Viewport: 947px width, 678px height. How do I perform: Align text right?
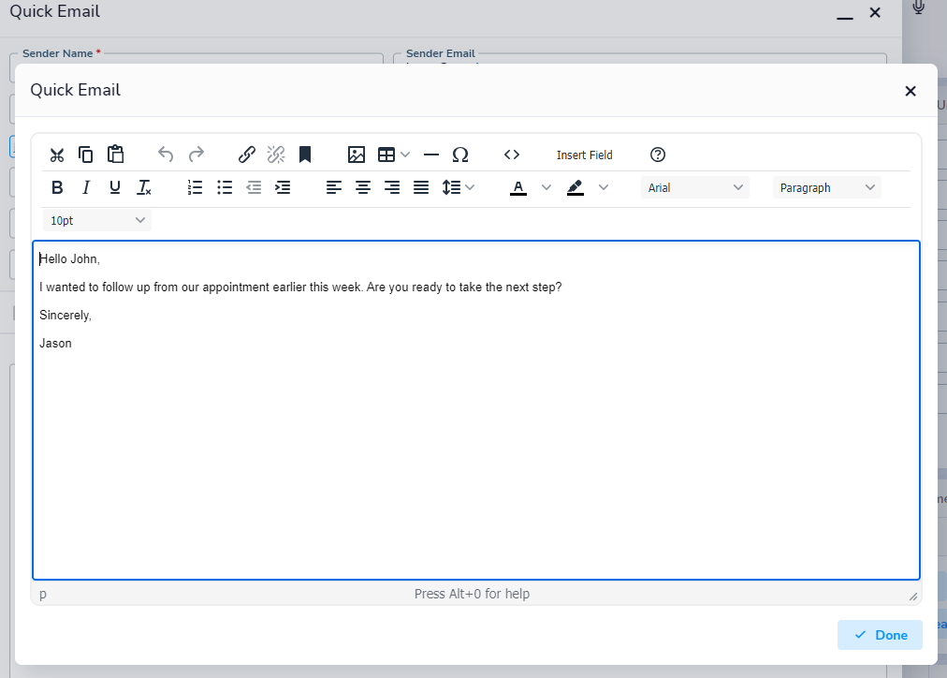point(392,188)
